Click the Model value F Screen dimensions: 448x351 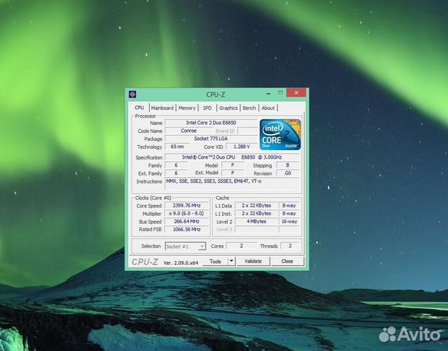233,165
